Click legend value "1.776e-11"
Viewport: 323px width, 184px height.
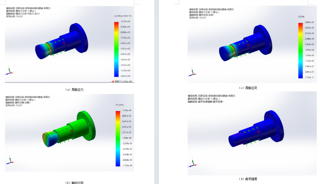coord(309,78)
